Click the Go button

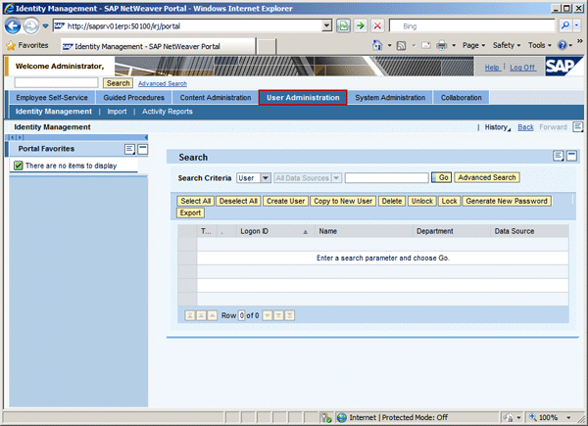(x=441, y=177)
